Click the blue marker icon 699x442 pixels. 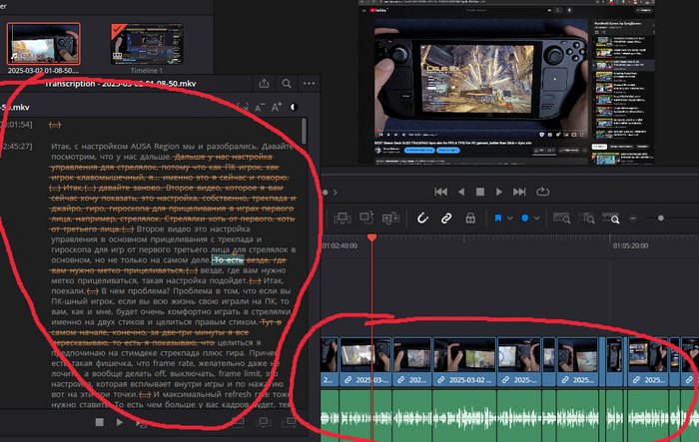[525, 218]
